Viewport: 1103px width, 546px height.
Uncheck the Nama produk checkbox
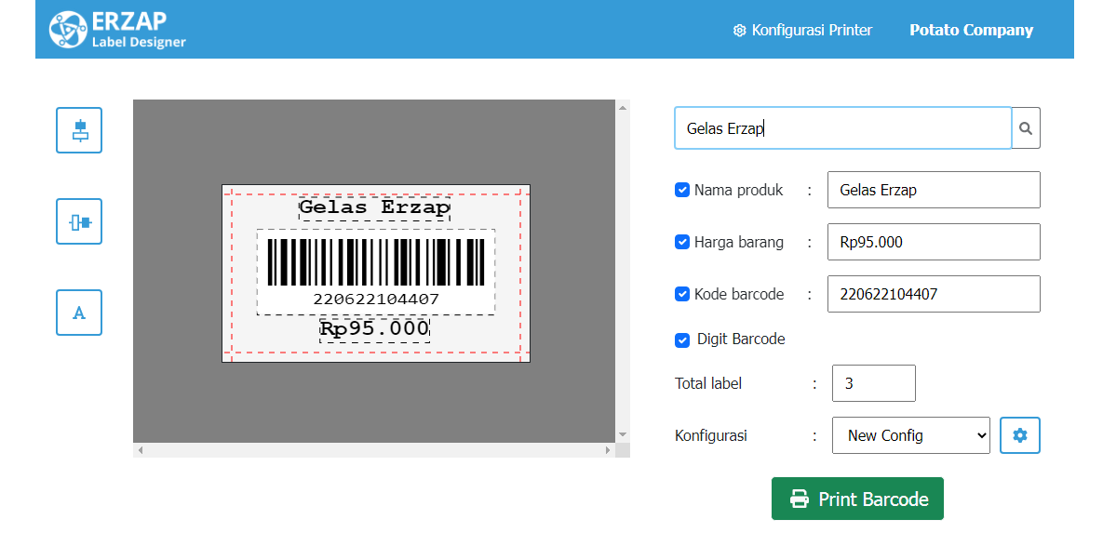pyautogui.click(x=681, y=190)
